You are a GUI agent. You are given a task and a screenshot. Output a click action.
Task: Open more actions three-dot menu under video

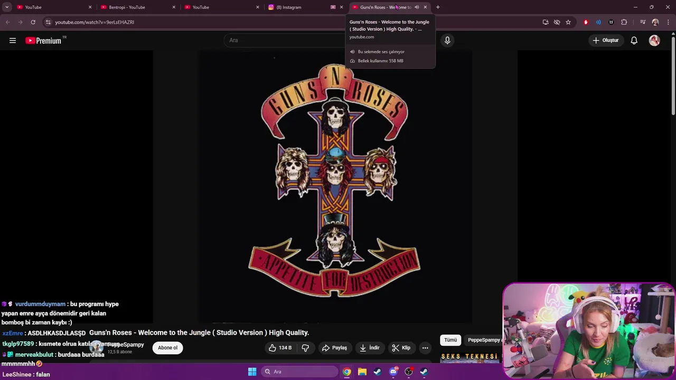425,348
